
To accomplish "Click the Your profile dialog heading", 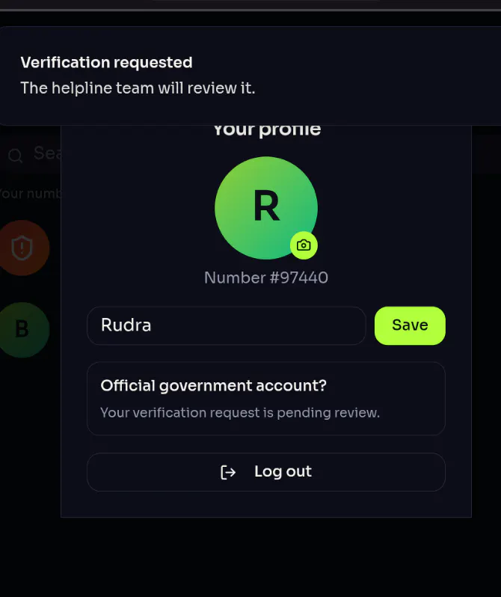I will 267,131.
